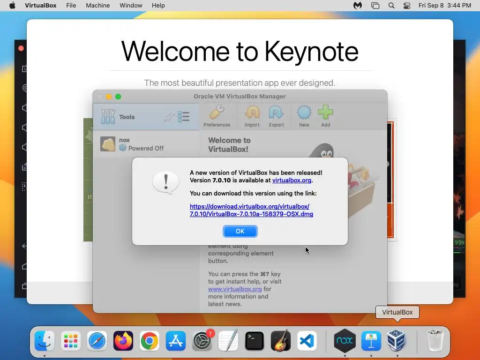The image size is (480, 360).
Task: Click the www.virtualbox.org help link
Action: click(235, 289)
